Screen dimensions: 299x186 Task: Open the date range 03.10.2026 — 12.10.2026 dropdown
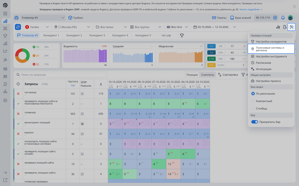click(x=215, y=27)
